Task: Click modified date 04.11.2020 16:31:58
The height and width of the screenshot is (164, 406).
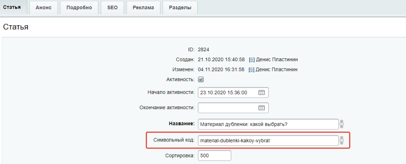Action: pos(221,69)
